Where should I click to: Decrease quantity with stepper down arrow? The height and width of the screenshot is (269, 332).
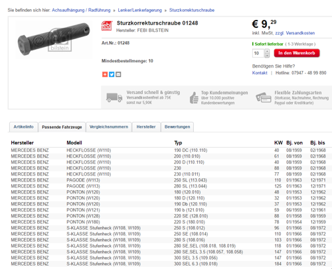coord(267,55)
